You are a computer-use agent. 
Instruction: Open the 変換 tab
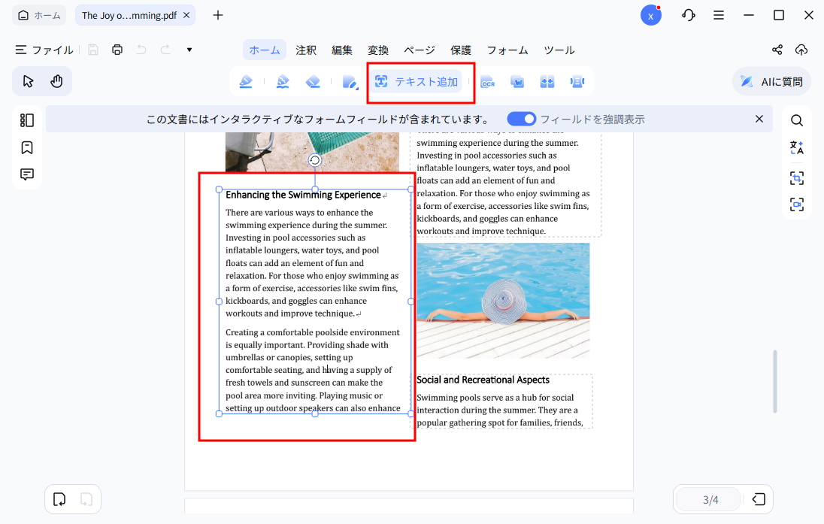pos(378,50)
